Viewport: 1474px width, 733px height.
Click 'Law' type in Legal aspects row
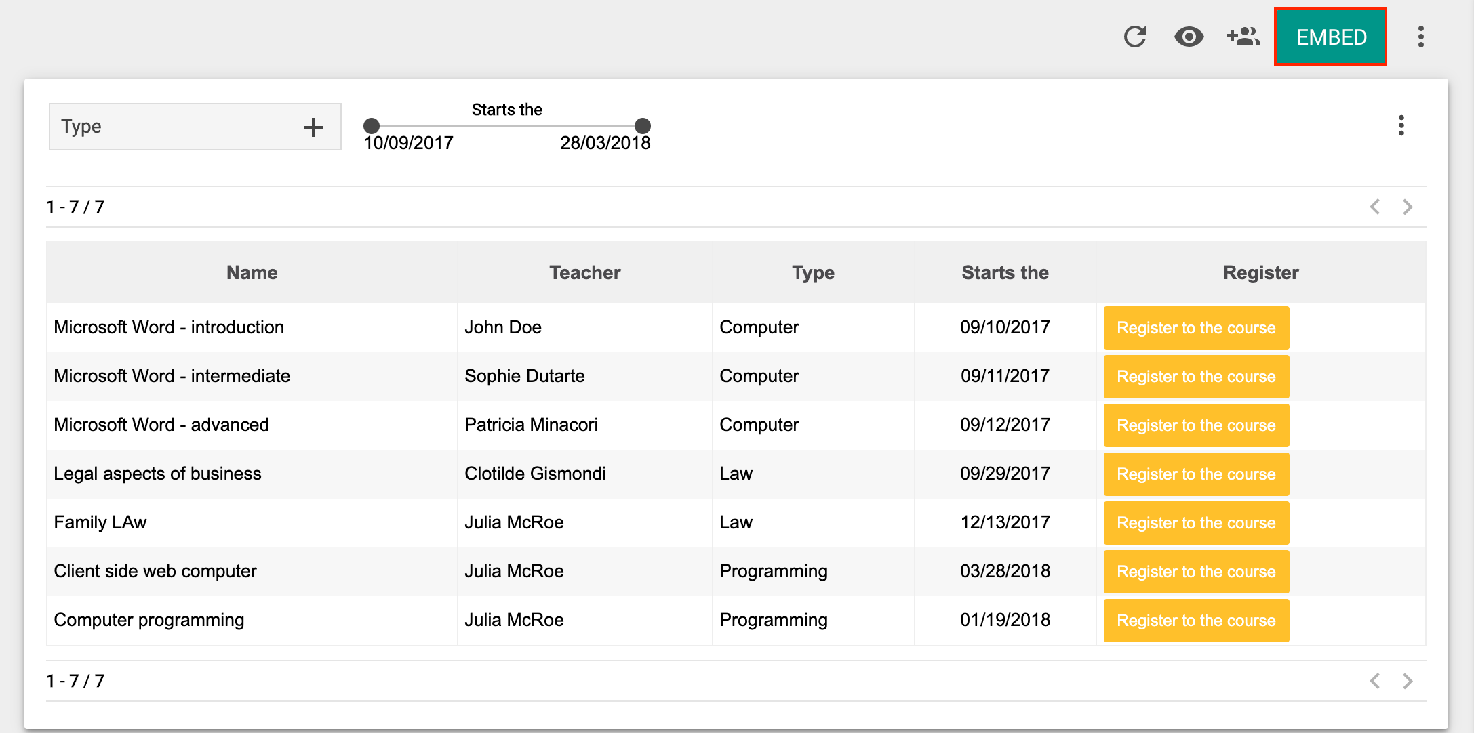814,474
